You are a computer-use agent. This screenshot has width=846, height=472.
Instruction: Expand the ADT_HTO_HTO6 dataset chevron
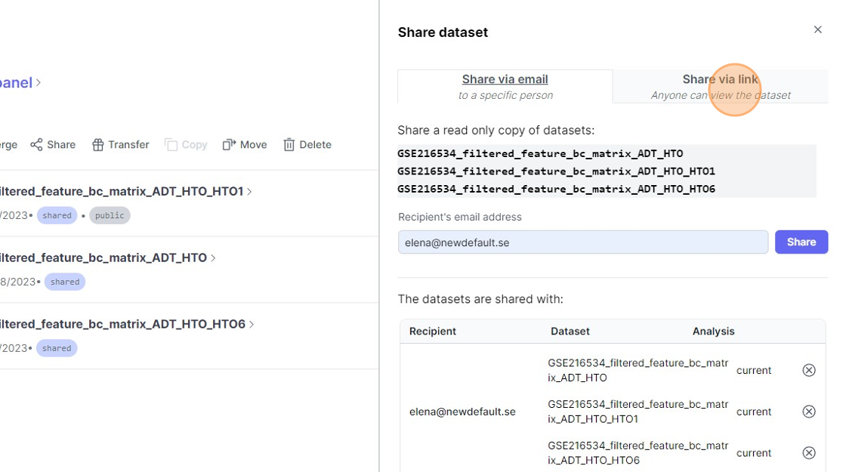point(252,325)
